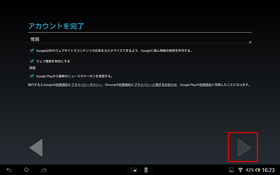Tap the left-pointing back arrow
Viewport: 280px width, 175px height.
click(36, 148)
